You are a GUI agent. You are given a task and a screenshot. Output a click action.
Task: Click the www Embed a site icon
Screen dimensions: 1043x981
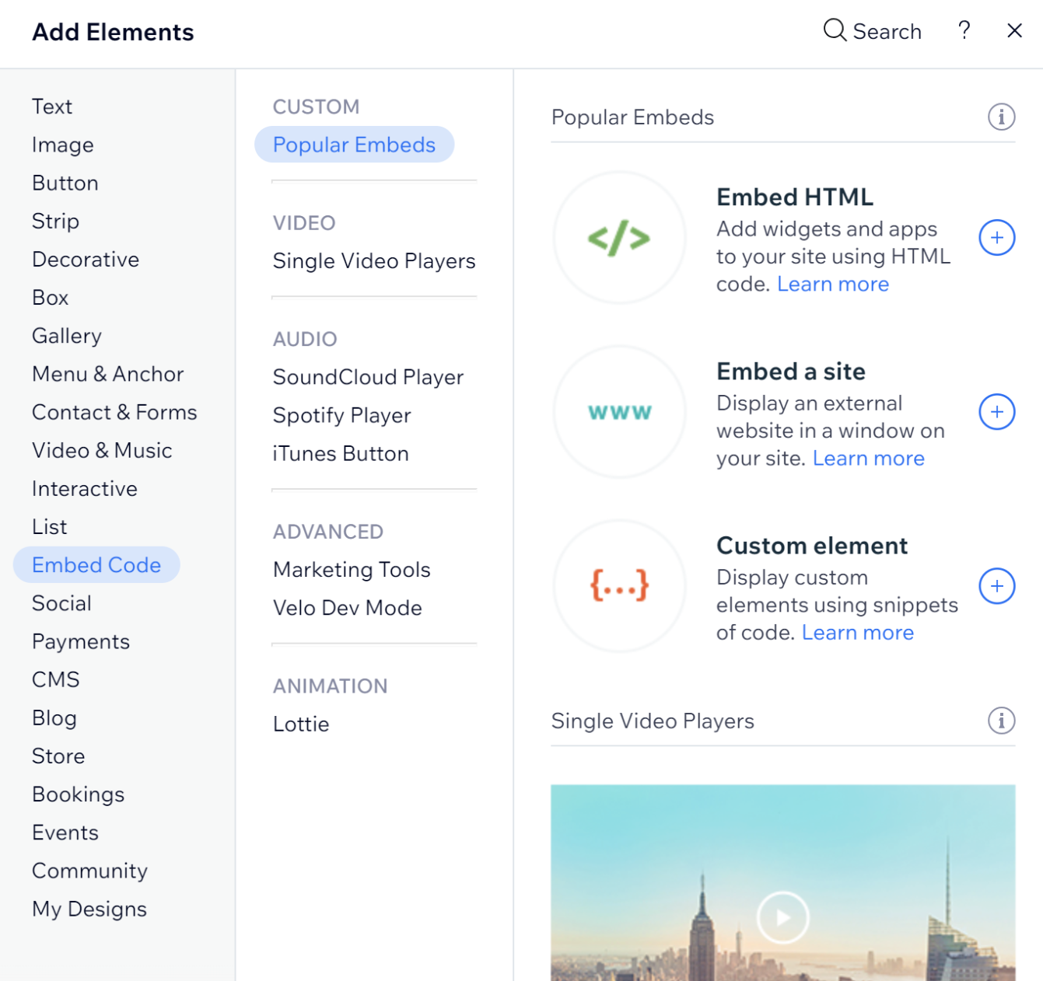619,412
